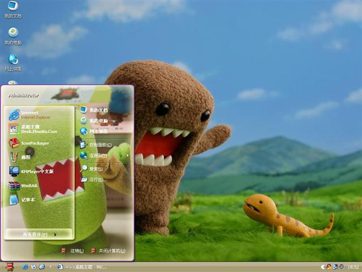Click 注销(L) log off button

[73, 250]
